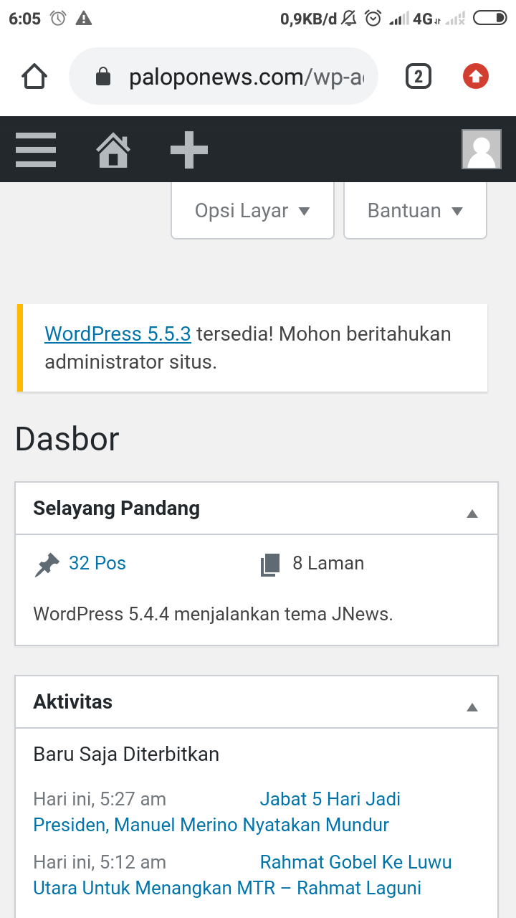Open the user avatar profile menu
516x918 pixels.
point(481,150)
